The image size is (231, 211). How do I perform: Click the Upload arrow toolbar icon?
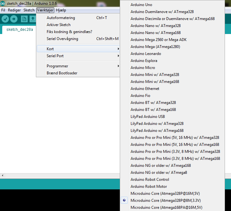(14, 19)
